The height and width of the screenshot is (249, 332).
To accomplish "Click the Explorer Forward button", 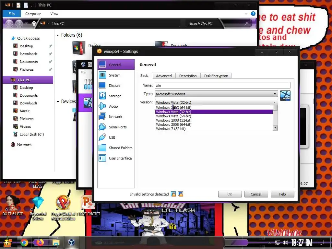I will coord(19,23).
